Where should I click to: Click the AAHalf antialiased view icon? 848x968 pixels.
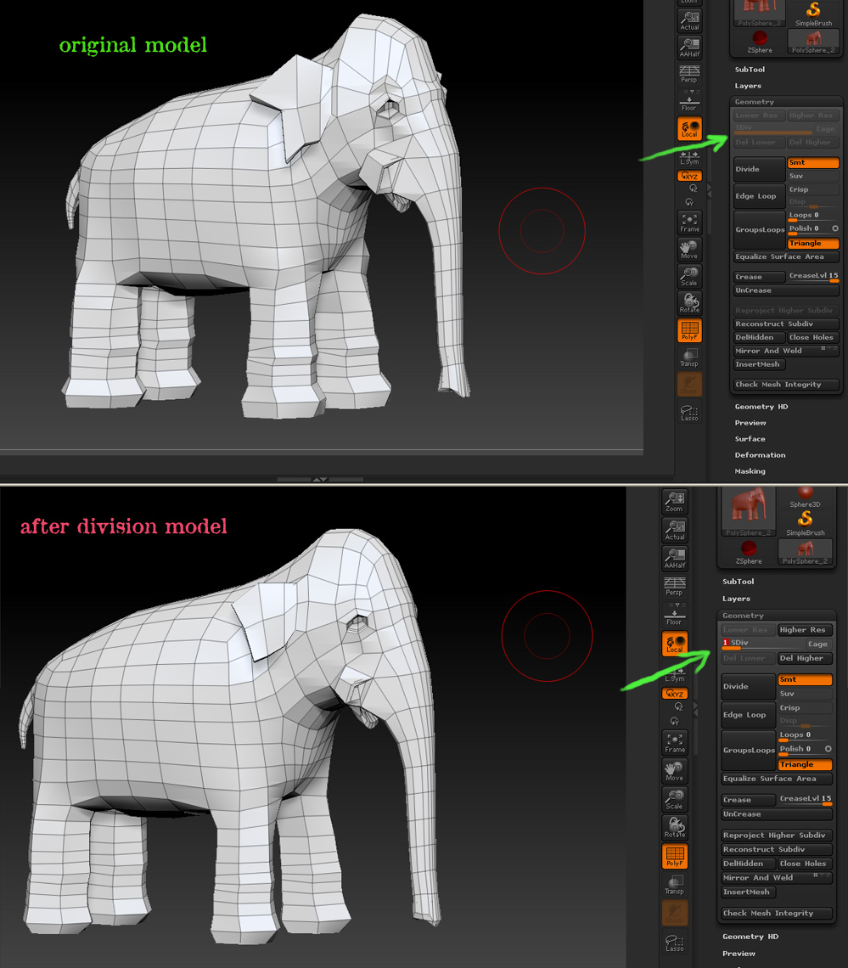689,48
